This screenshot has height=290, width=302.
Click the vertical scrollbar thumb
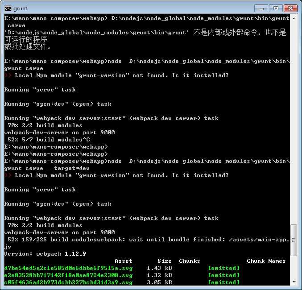coord(294,240)
